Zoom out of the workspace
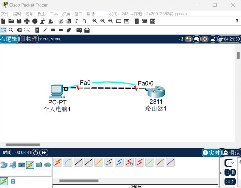Viewport: 241px width, 188px height. [x=111, y=21]
